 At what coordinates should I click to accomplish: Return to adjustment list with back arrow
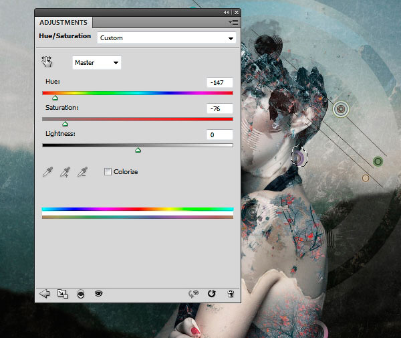(45, 293)
